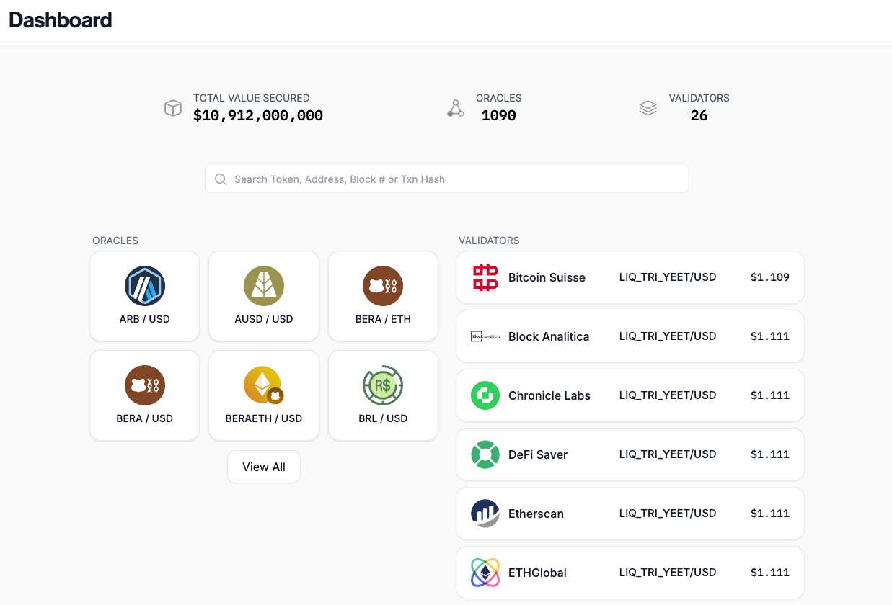
Task: Click Etherscan $1.111 price
Action: coord(770,514)
